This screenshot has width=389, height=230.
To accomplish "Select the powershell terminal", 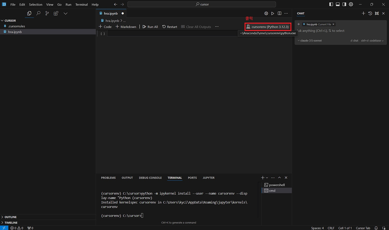I will 277,185.
